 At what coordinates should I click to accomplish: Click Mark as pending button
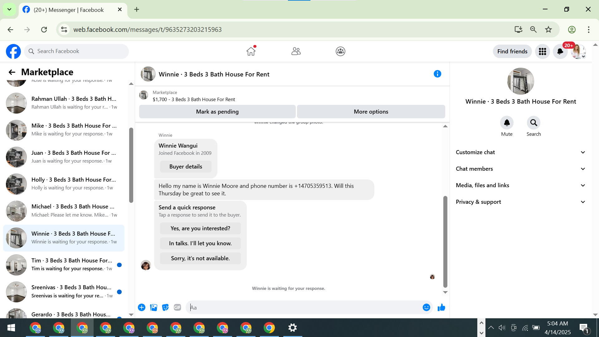(x=217, y=112)
